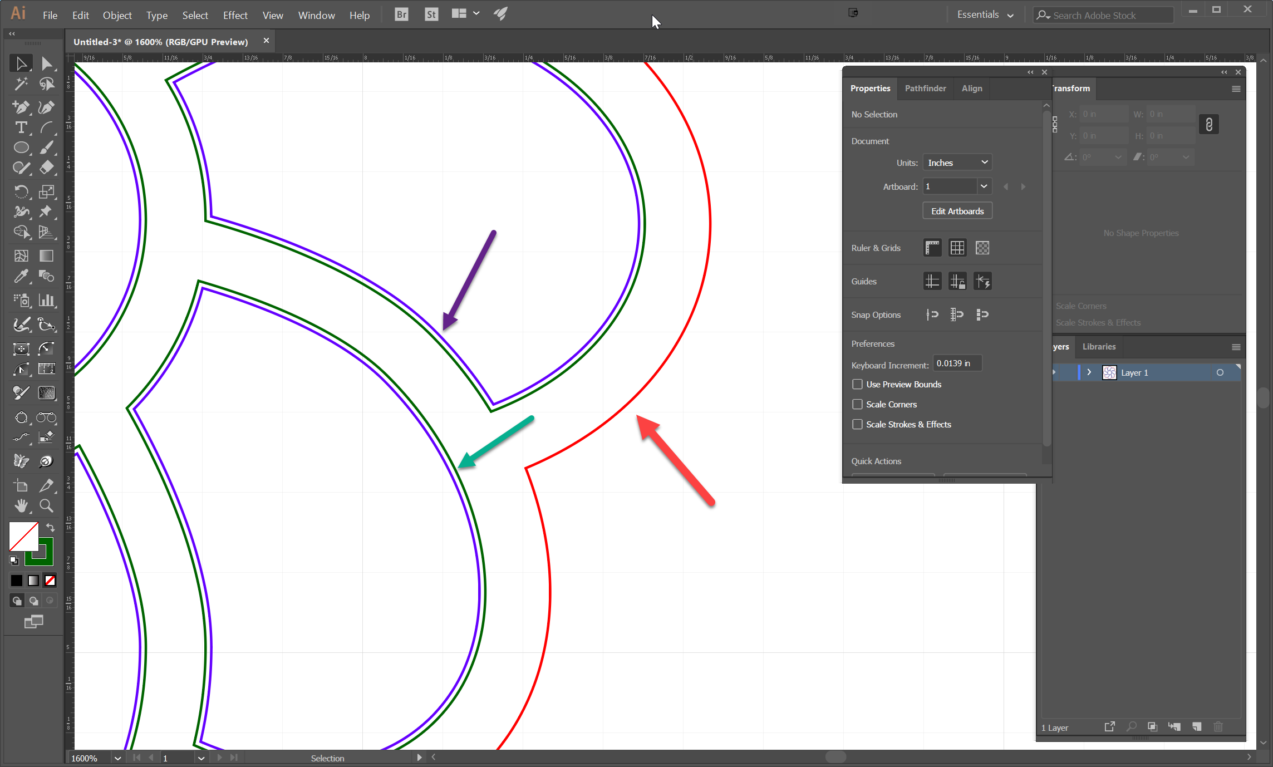This screenshot has width=1273, height=767.
Task: Click the Pathfinder panel tab
Action: [x=926, y=88]
